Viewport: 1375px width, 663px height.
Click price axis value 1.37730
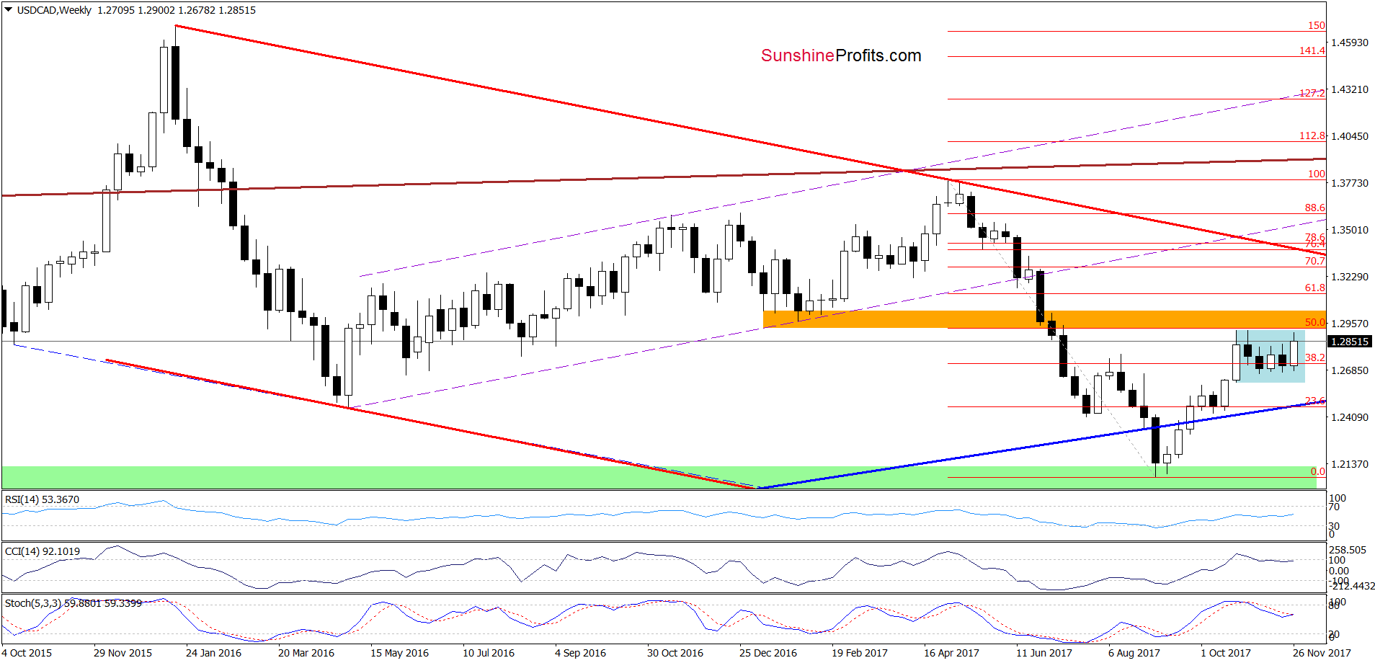tap(1349, 183)
